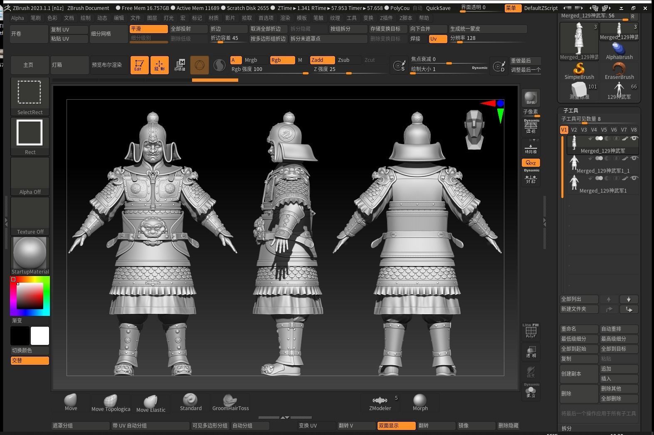Click 创建副本 duplicate subtool button
The width and height of the screenshot is (654, 435).
(579, 374)
